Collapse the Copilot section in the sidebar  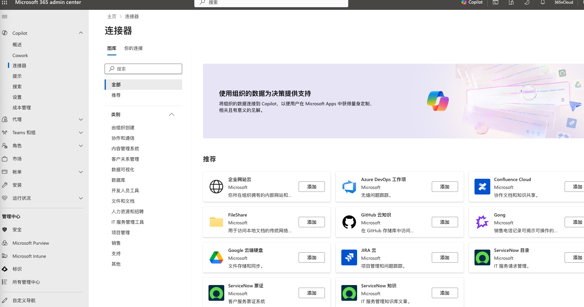[81, 33]
